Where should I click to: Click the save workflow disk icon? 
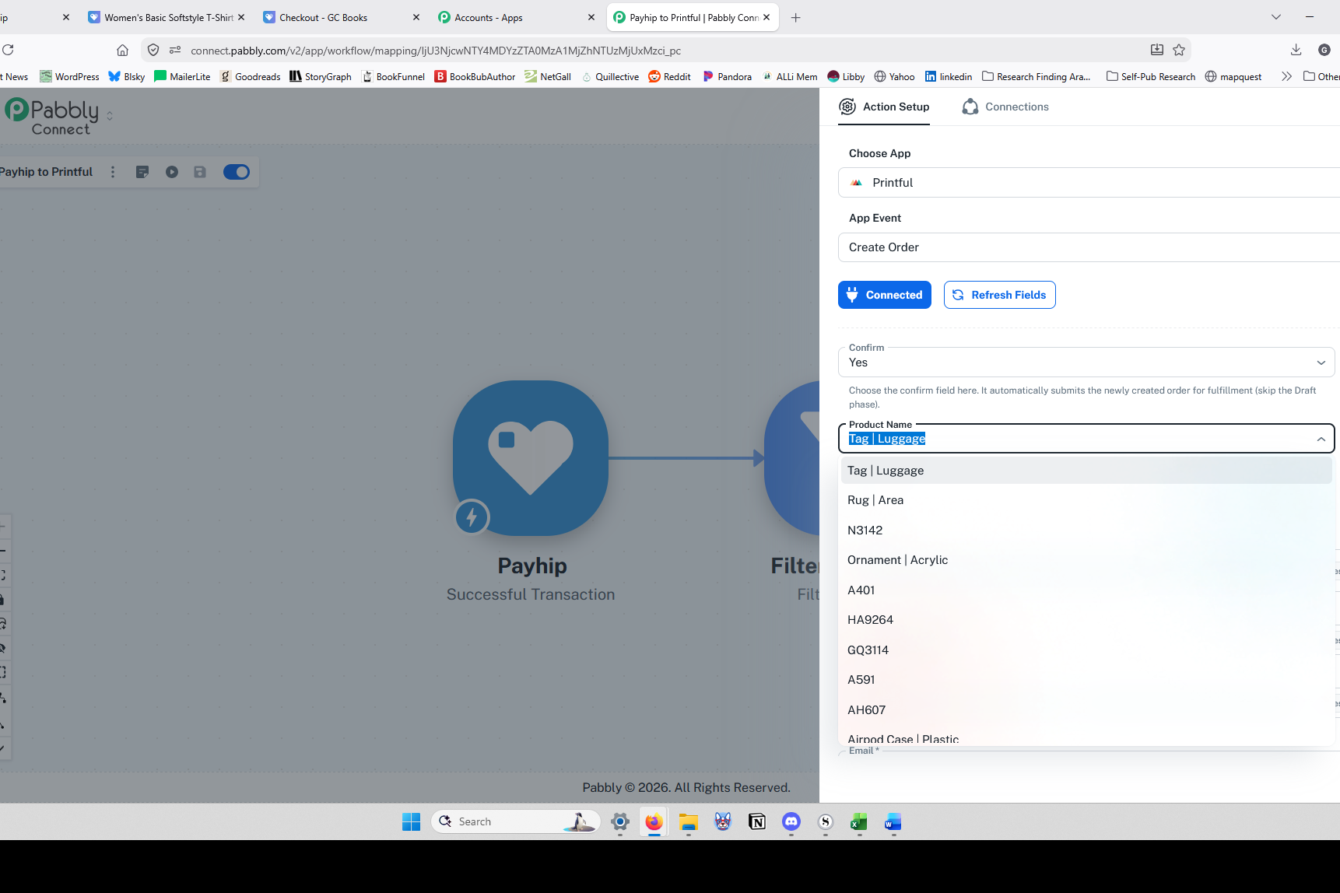click(200, 172)
